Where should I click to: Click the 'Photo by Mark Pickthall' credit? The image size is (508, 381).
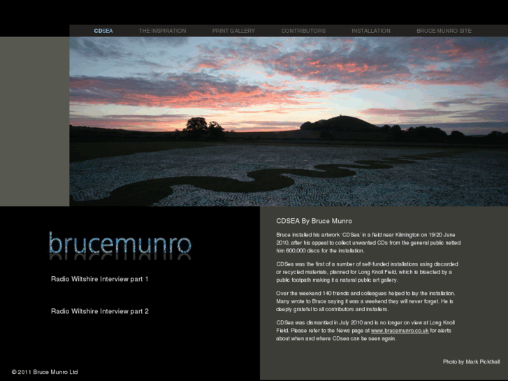click(471, 361)
